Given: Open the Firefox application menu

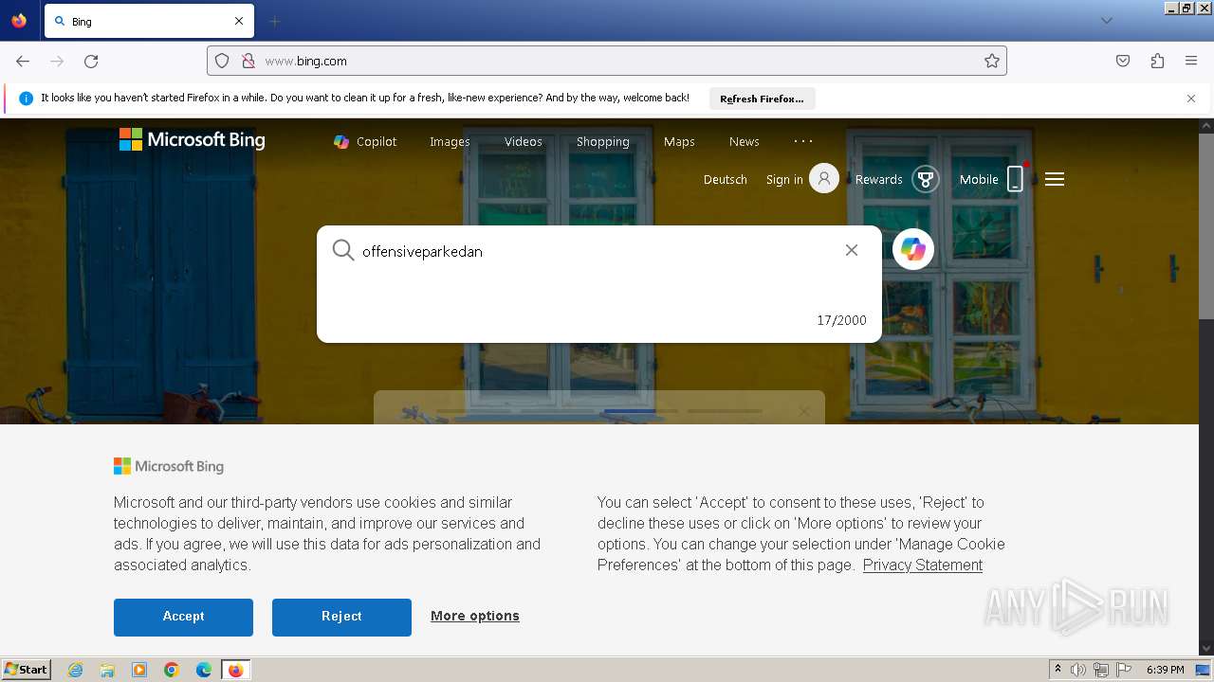Looking at the screenshot, I should point(1191,61).
